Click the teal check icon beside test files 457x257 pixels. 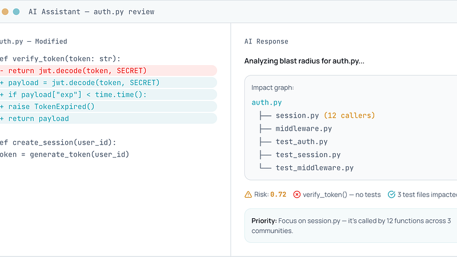tap(391, 194)
